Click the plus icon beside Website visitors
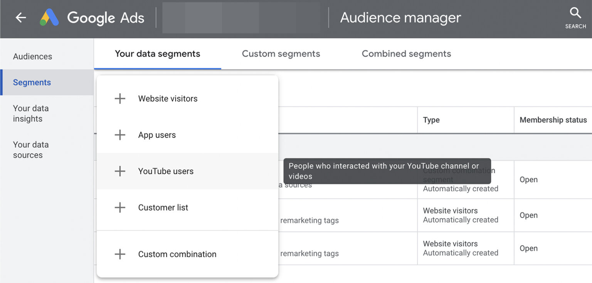The height and width of the screenshot is (283, 592). [x=120, y=98]
